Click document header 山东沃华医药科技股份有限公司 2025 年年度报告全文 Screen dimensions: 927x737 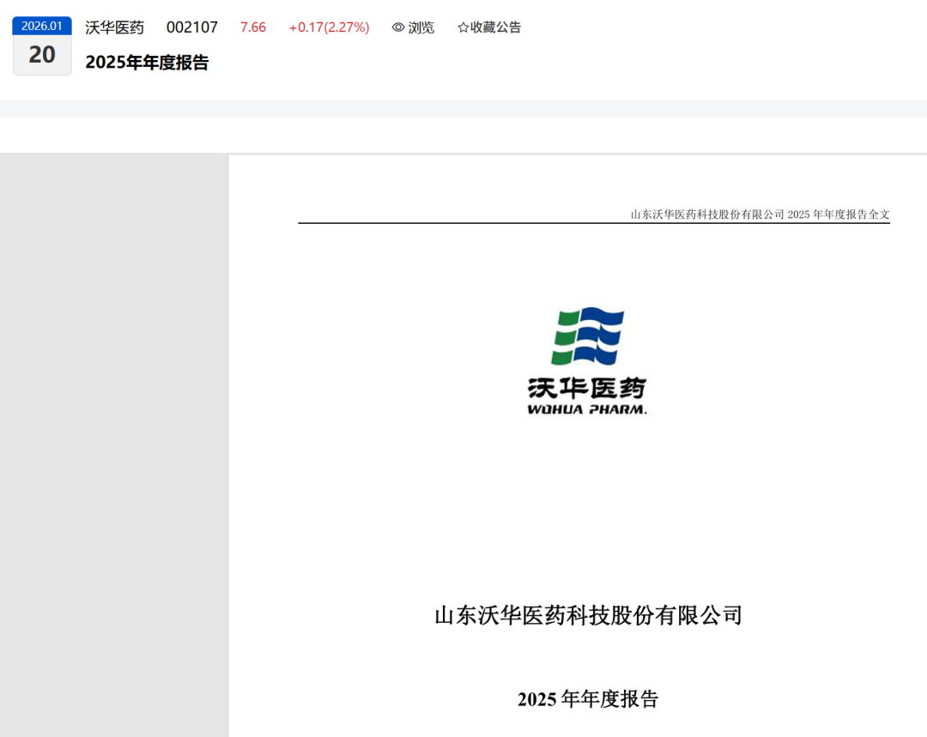pos(760,214)
